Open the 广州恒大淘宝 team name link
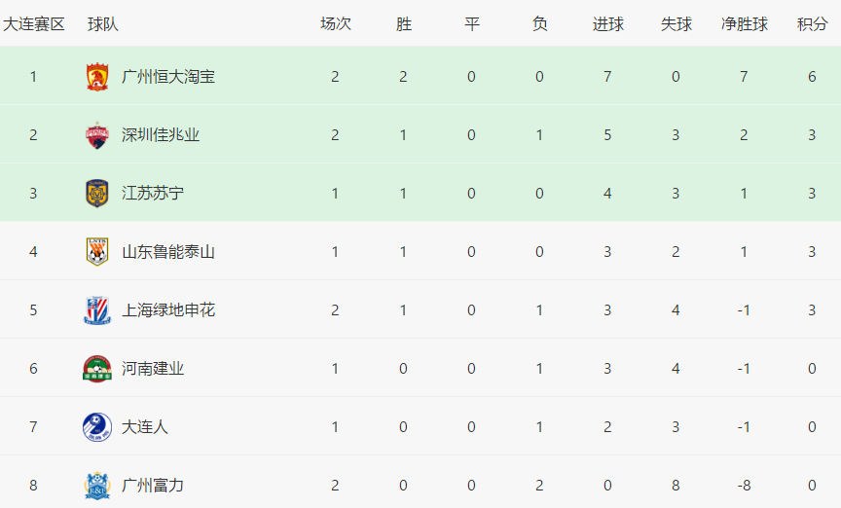 (167, 76)
